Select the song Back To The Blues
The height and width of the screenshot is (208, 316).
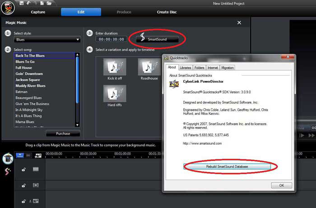pyautogui.click(x=44, y=56)
